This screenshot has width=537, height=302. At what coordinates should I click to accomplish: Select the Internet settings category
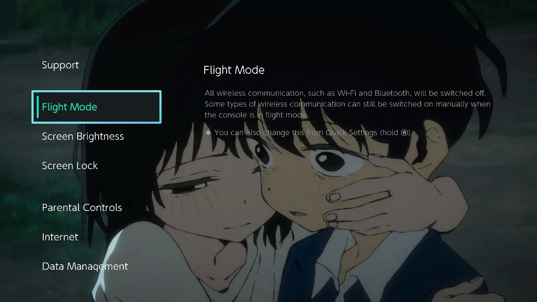pyautogui.click(x=60, y=237)
